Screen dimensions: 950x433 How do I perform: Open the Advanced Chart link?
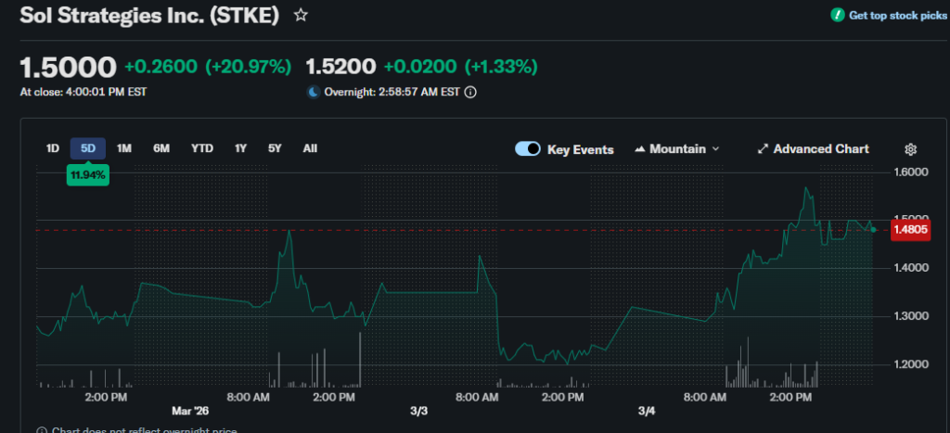coord(820,149)
